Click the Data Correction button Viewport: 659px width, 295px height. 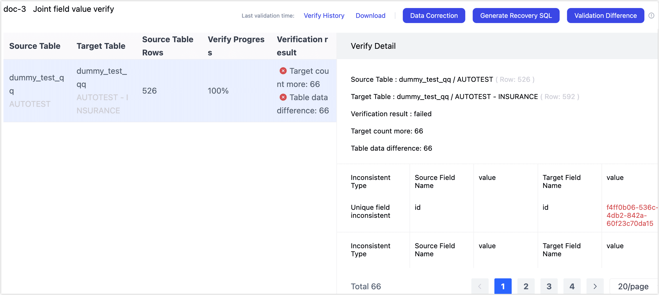pyautogui.click(x=434, y=15)
